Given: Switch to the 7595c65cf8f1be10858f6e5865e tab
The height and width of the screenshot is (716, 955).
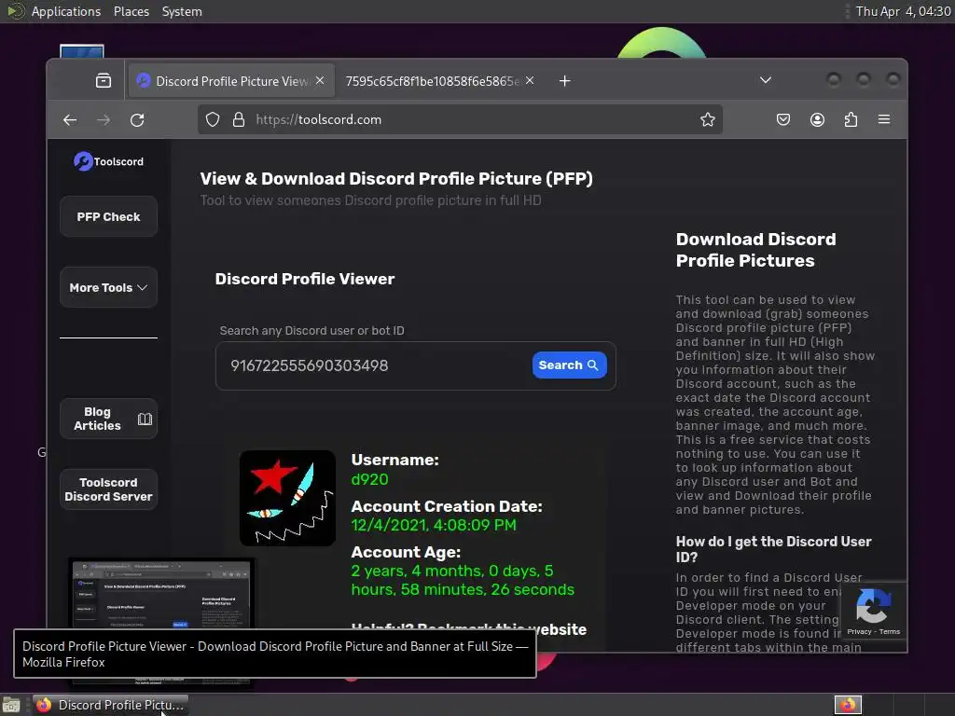Looking at the screenshot, I should pos(432,81).
